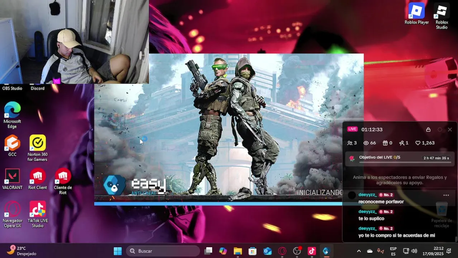The width and height of the screenshot is (458, 258).
Task: Select the goal timer 2 h 47 min
Action: click(x=436, y=158)
